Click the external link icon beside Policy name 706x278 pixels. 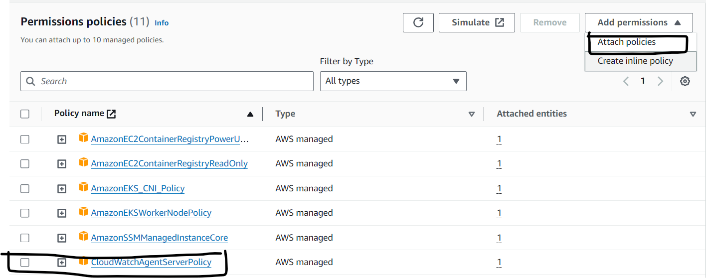(x=112, y=114)
